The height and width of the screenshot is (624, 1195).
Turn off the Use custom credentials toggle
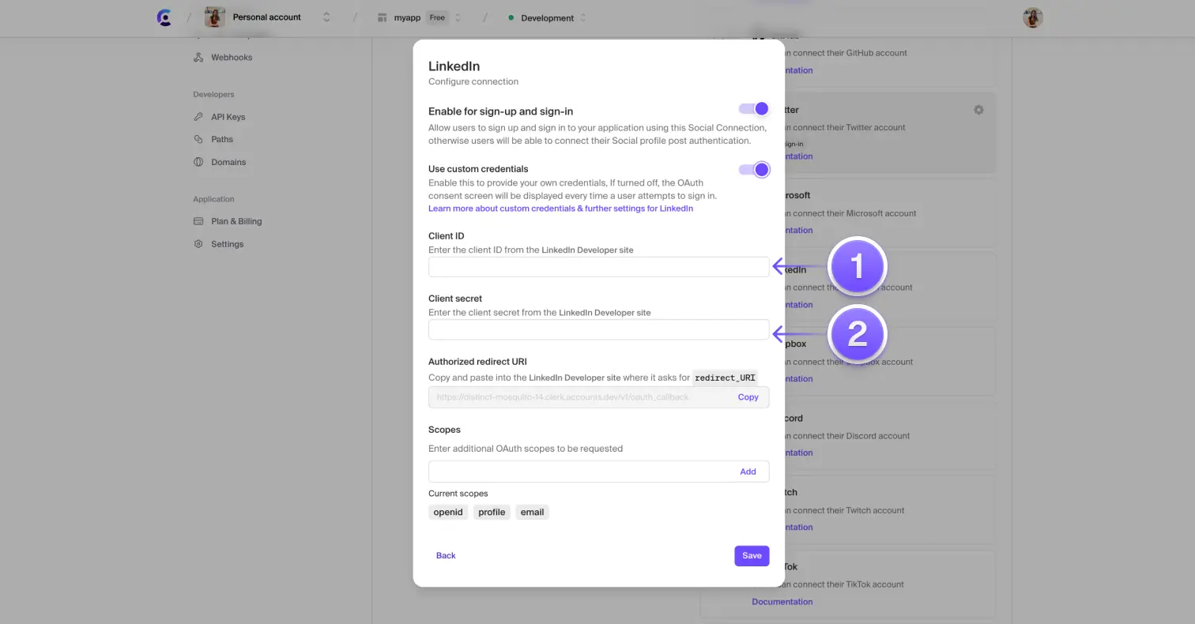click(752, 169)
